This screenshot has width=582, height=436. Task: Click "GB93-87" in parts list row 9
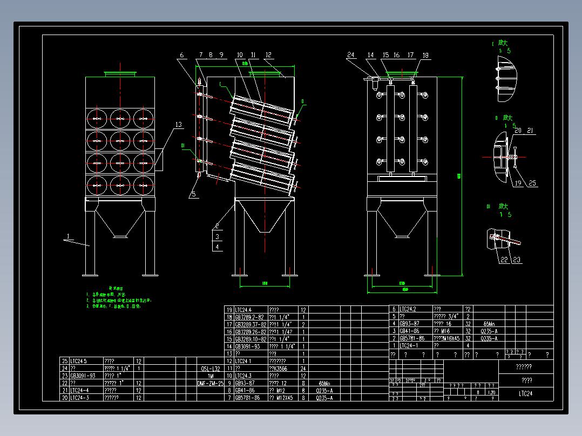(251, 383)
